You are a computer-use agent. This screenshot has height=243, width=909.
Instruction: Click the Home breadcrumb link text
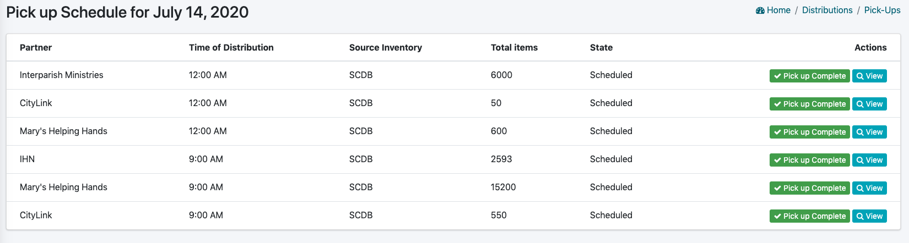point(778,10)
